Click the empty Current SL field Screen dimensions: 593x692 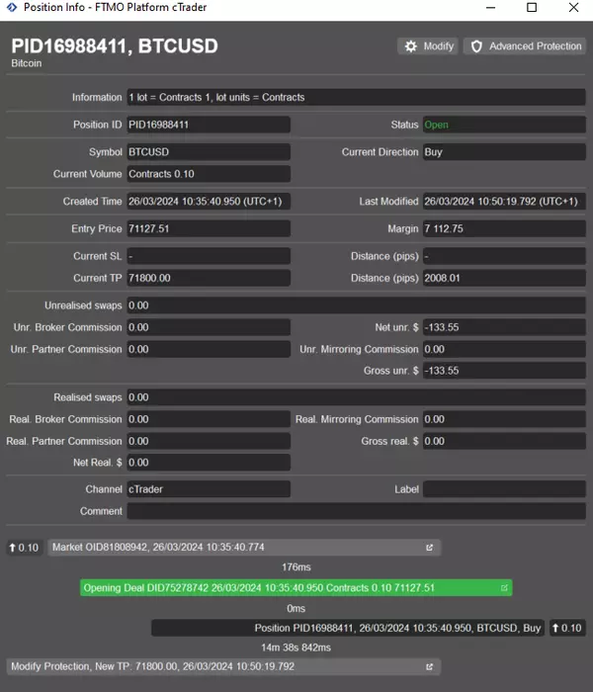(x=209, y=256)
